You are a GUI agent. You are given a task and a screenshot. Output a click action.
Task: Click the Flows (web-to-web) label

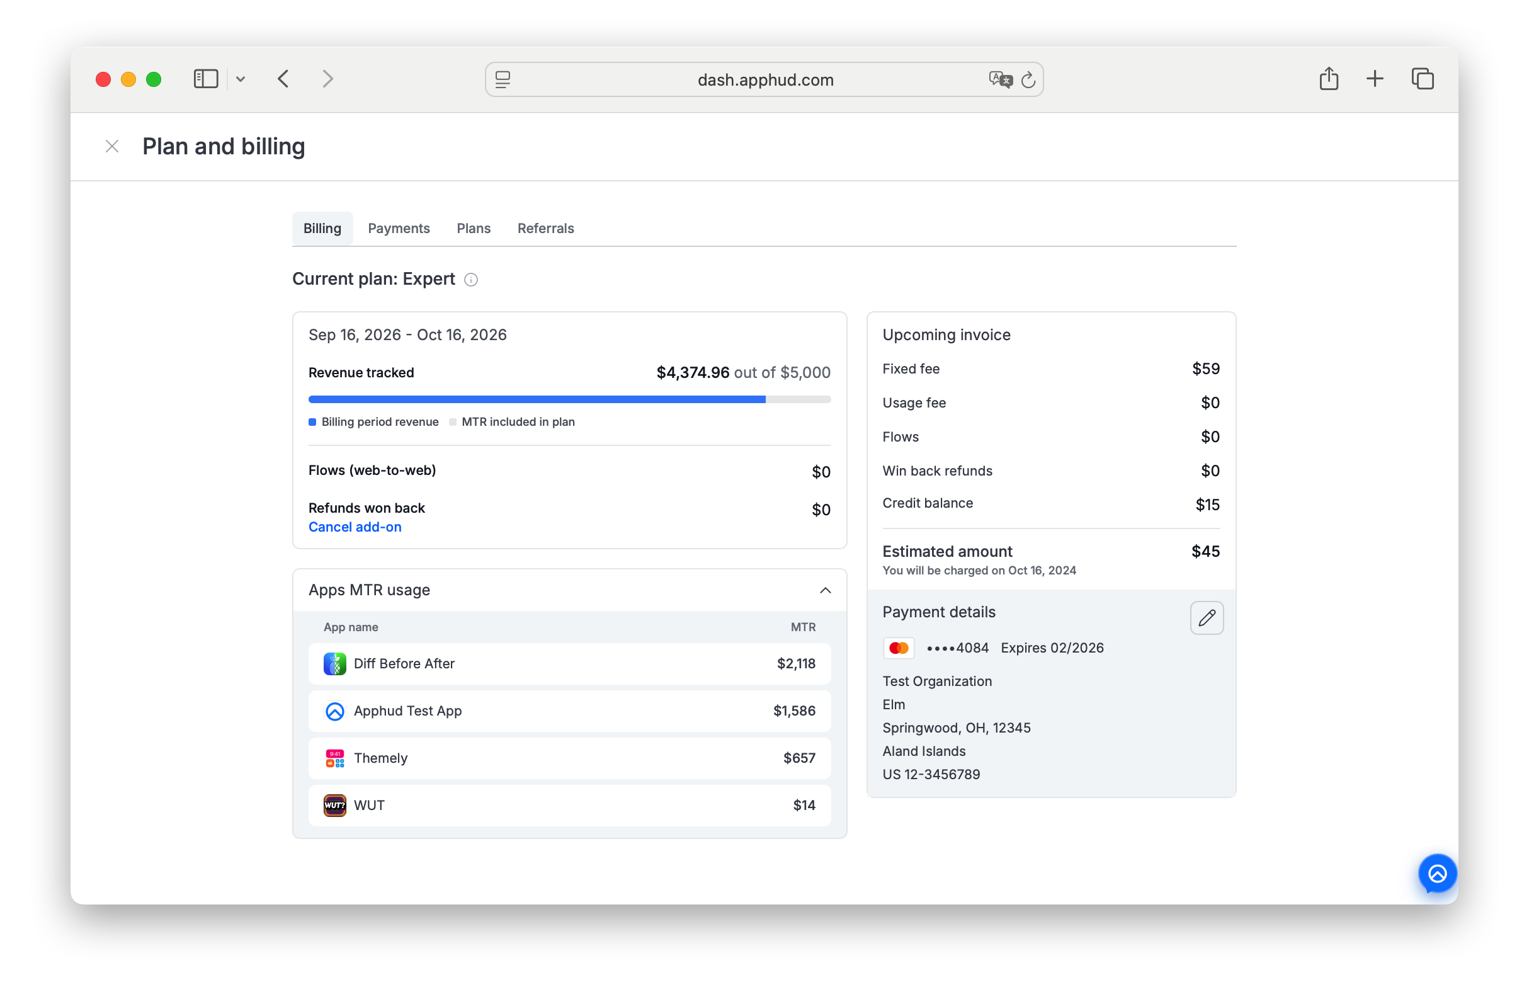(372, 471)
